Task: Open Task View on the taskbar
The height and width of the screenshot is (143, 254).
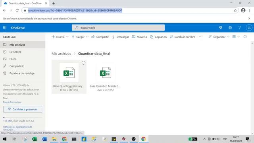Action: pos(14,139)
